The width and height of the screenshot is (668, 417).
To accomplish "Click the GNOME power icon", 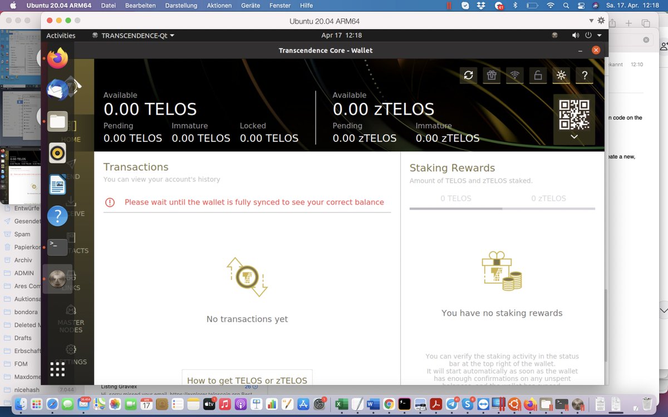I will coord(588,35).
